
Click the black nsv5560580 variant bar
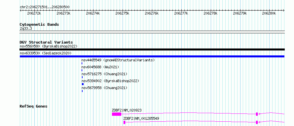(152, 49)
